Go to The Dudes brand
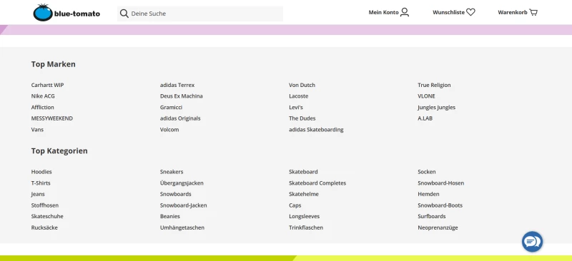 click(x=302, y=118)
